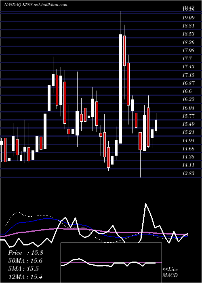Click the 14.66 price axis label
The height and width of the screenshot is (283, 202).
[188, 148]
